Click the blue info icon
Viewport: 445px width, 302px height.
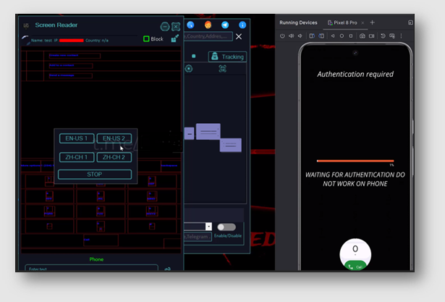(x=242, y=25)
